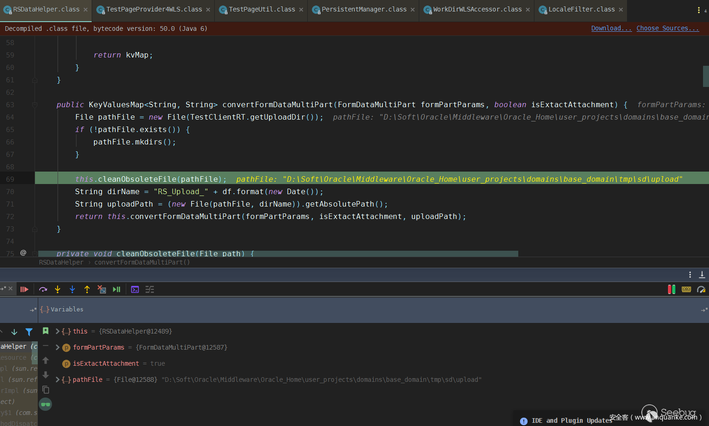This screenshot has width=709, height=426.
Task: Switch to the TestPageUtil.class tab
Action: pos(262,9)
